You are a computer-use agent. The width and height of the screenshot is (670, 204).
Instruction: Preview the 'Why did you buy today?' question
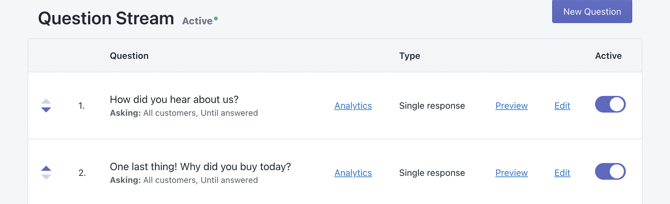click(511, 173)
